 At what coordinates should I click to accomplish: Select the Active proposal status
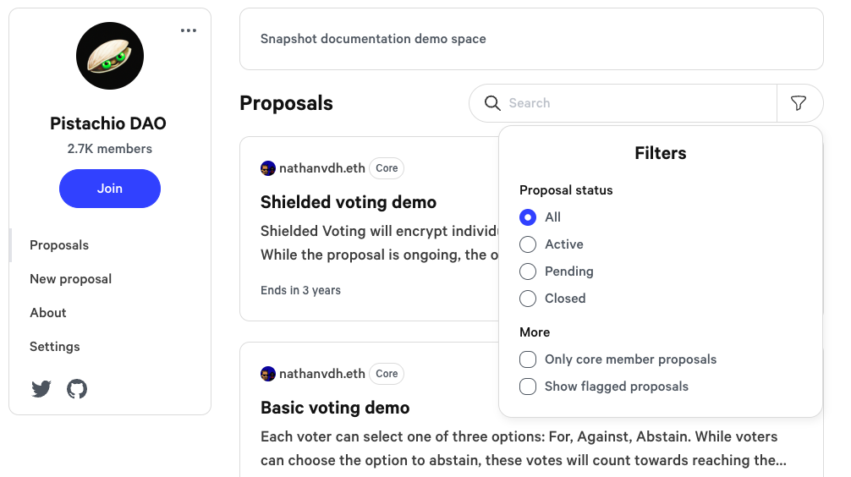click(528, 244)
